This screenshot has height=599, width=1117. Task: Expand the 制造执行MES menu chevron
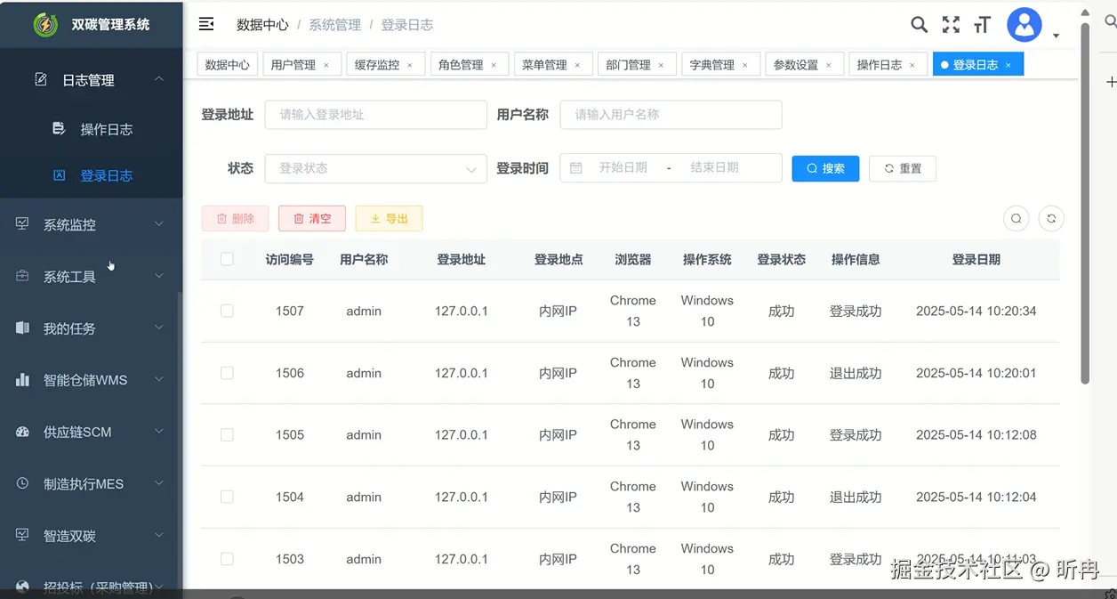coord(159,483)
